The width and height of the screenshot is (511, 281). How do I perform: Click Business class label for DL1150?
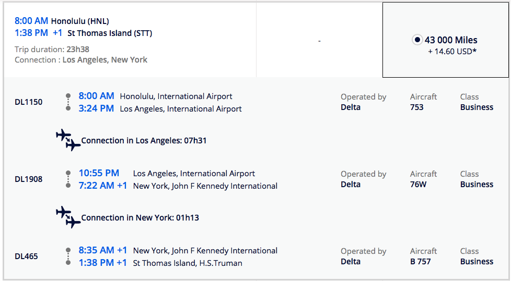477,107
